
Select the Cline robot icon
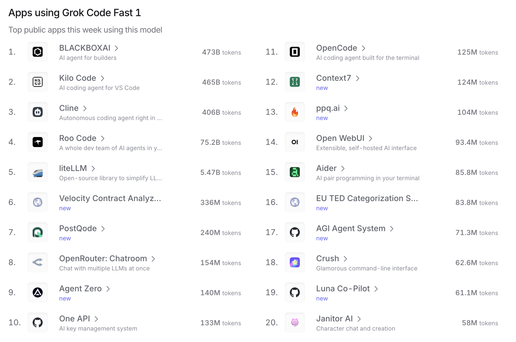click(38, 112)
